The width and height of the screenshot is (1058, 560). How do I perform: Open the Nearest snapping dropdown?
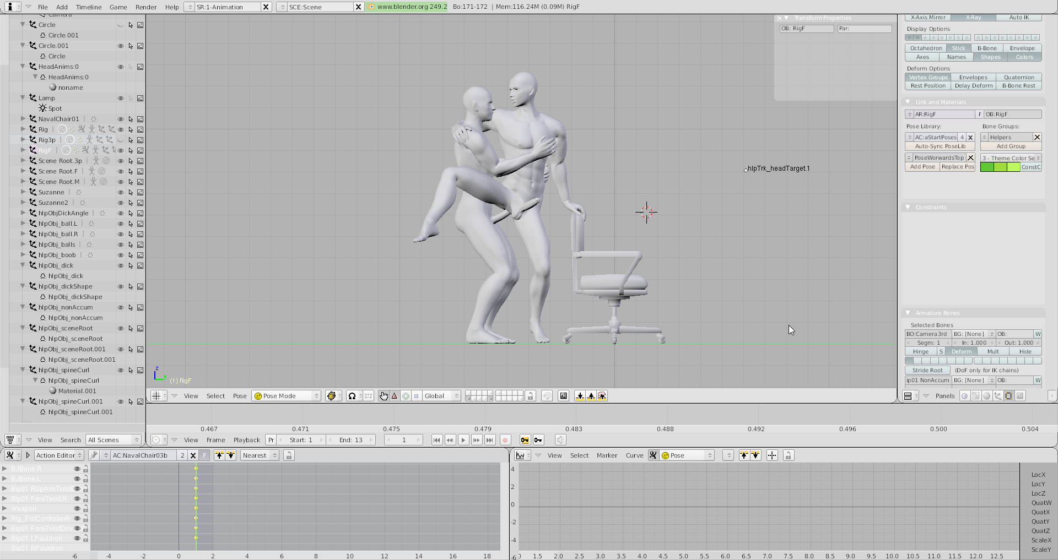click(x=260, y=455)
